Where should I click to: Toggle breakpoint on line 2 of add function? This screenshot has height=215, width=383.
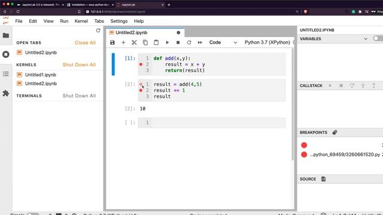141,64
